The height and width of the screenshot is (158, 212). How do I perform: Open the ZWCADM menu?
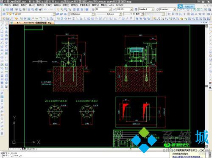pyautogui.click(x=120, y=5)
